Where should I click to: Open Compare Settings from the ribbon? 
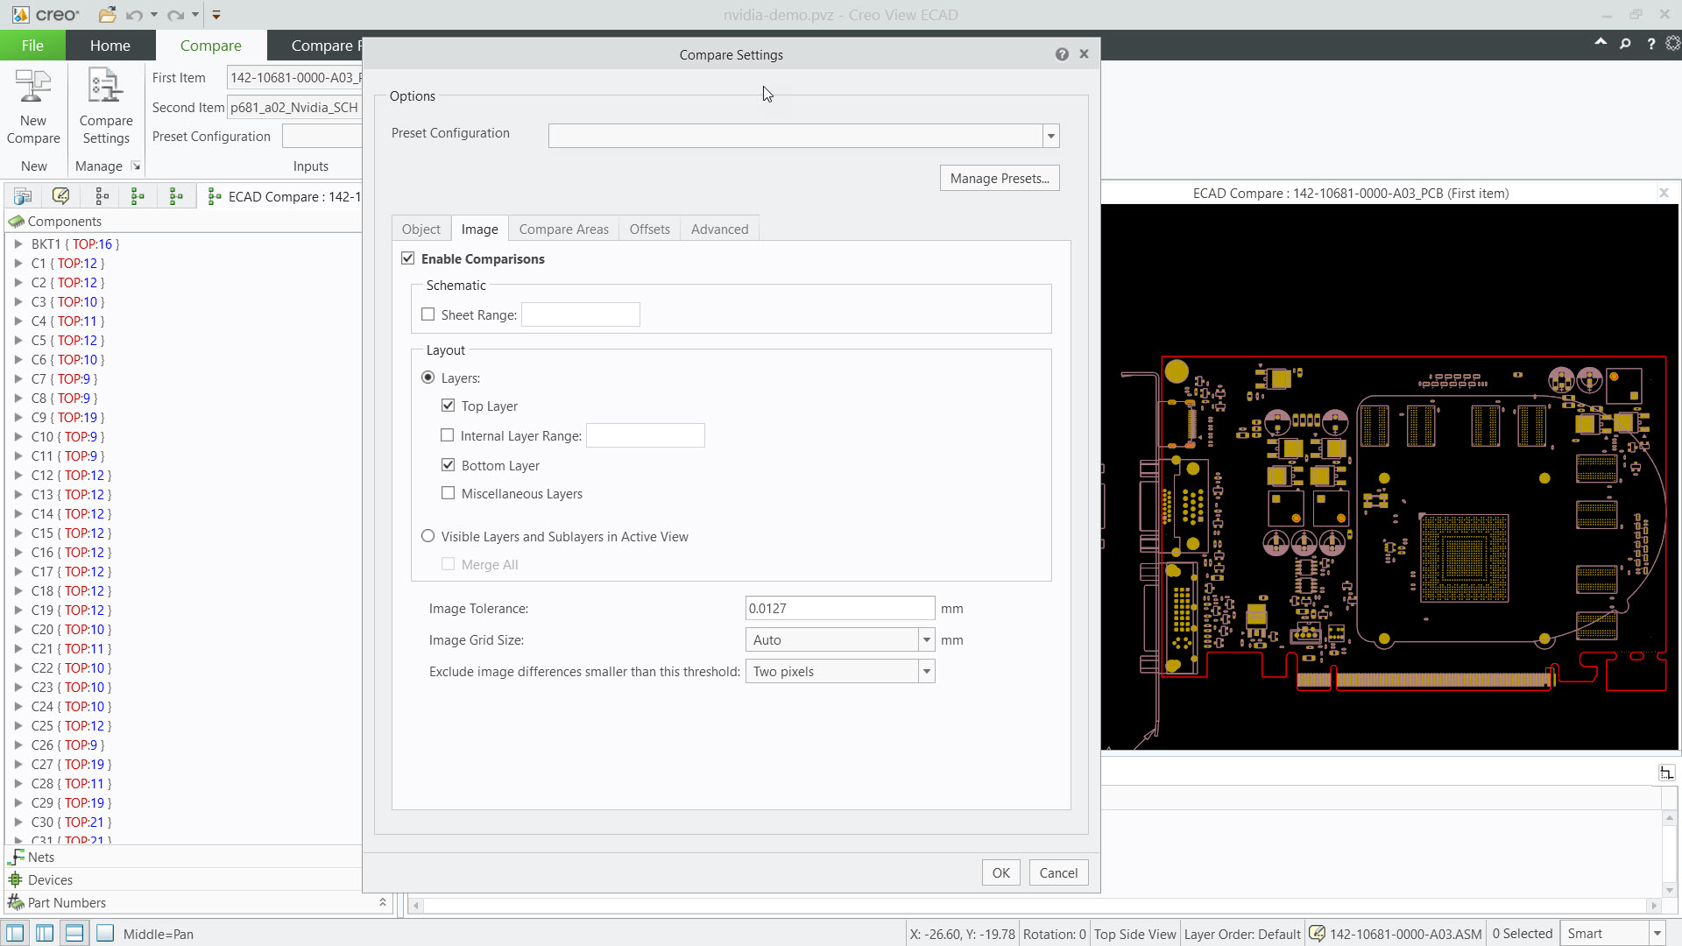tap(106, 107)
